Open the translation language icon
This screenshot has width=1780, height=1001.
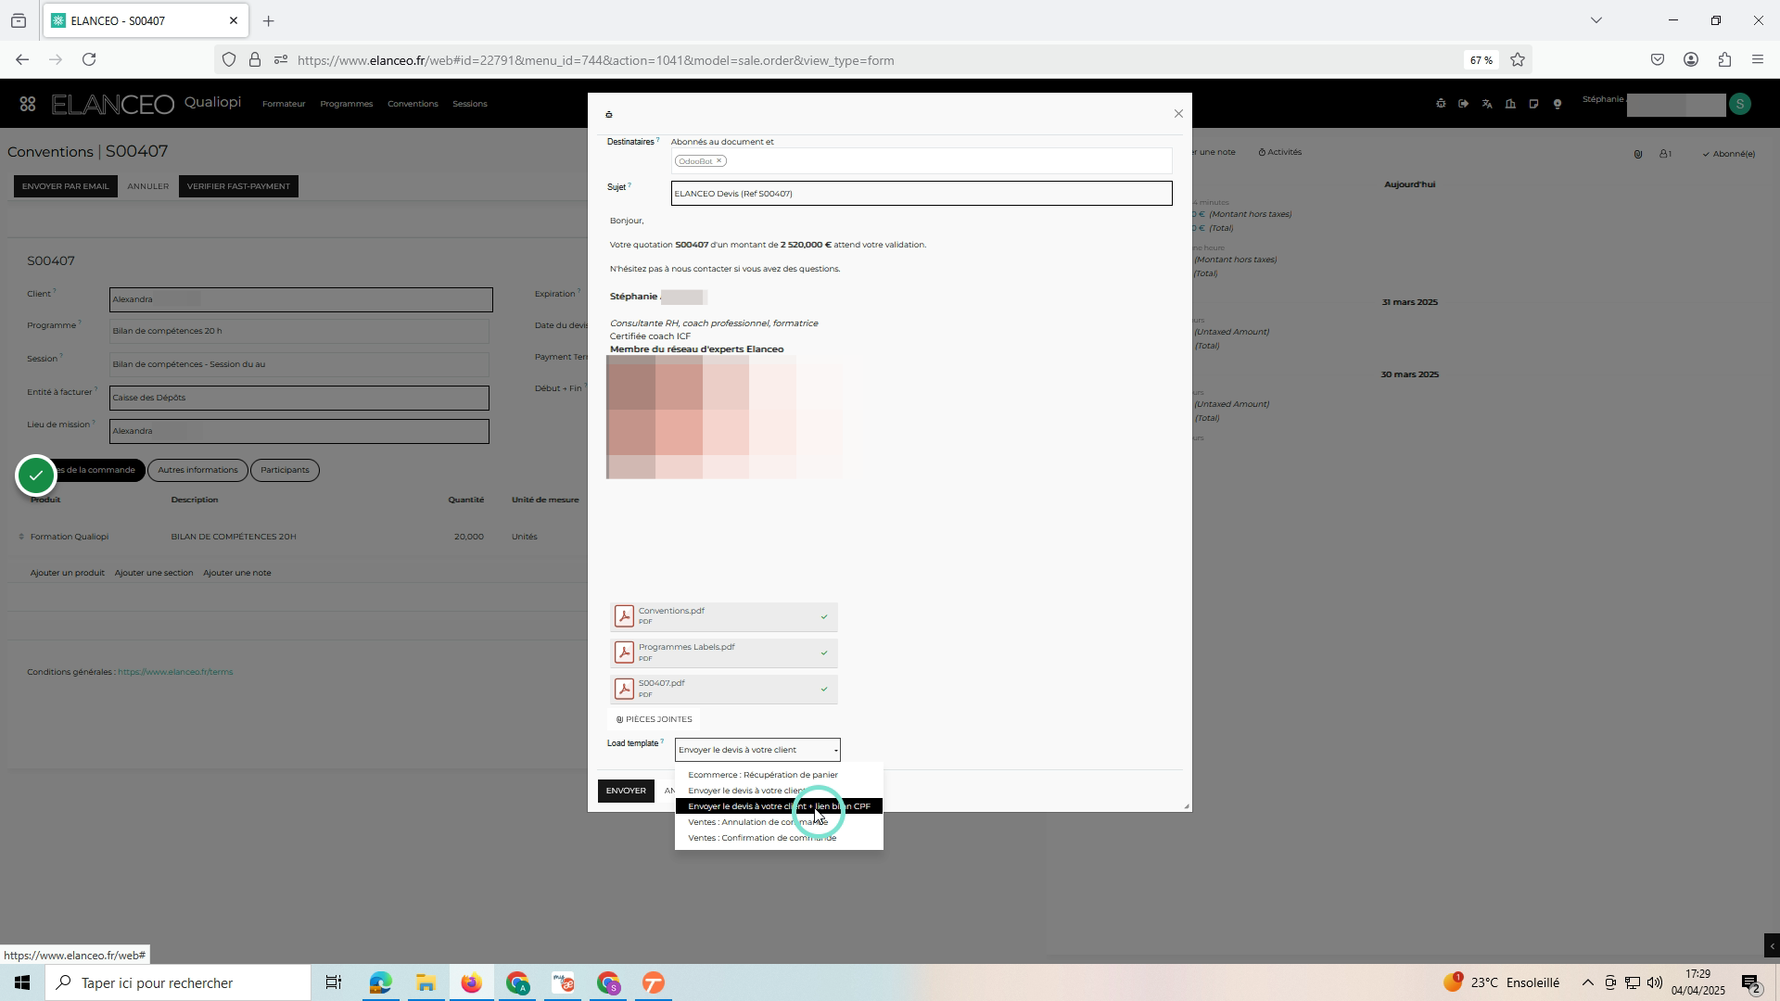click(1487, 104)
